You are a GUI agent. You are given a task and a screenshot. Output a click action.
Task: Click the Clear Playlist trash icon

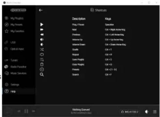tap(42, 64)
